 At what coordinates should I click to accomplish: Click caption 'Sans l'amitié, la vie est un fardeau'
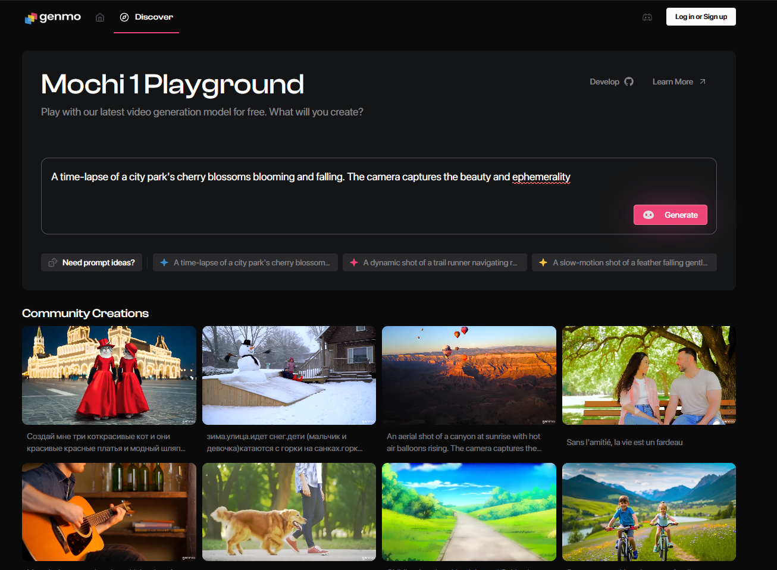click(x=625, y=442)
